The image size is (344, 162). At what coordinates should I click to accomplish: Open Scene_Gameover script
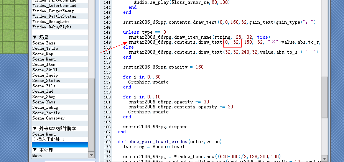(x=60, y=118)
